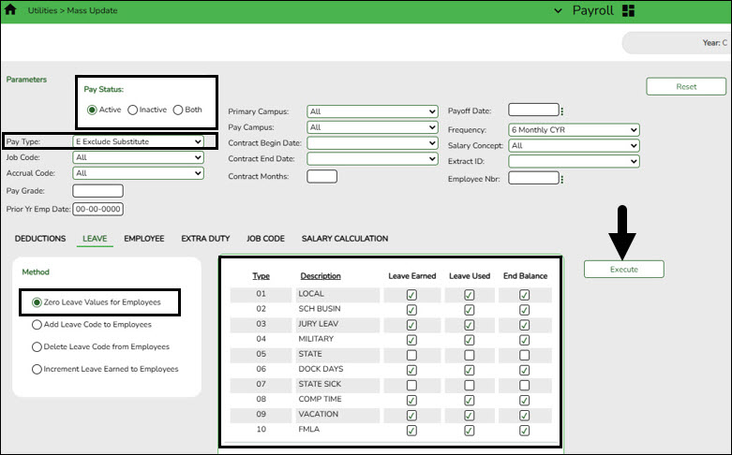Toggle Leave Earned checkbox for DOCK DAYS

click(x=411, y=370)
